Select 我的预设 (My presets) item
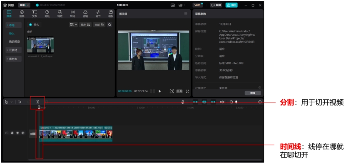The image size is (346, 164). [14, 42]
